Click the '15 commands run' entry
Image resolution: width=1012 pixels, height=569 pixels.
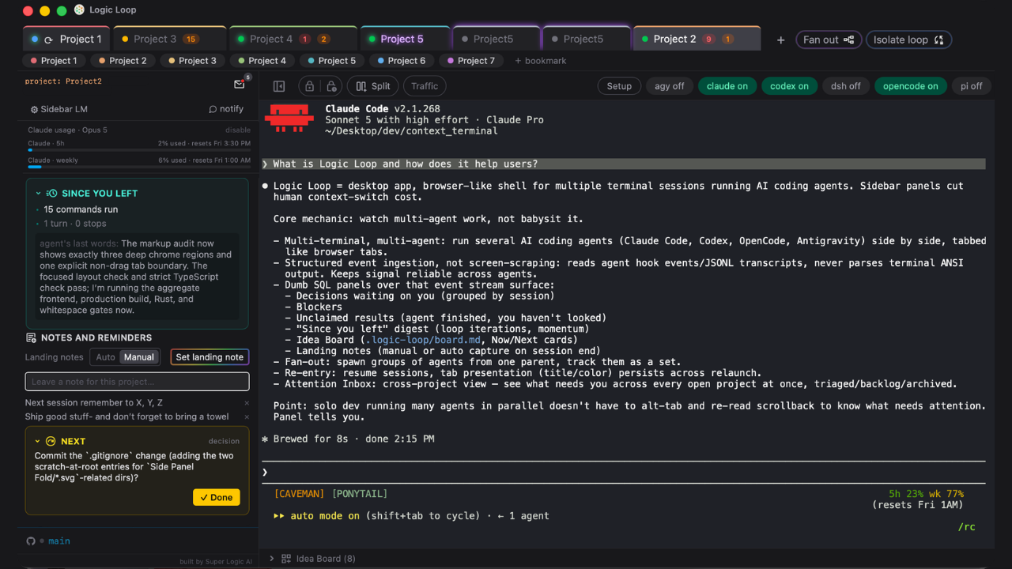tap(81, 209)
